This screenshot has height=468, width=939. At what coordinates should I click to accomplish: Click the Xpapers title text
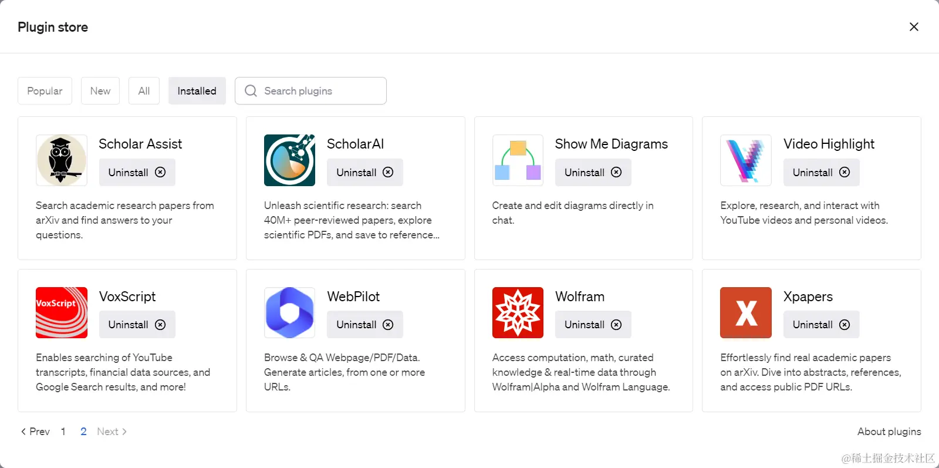click(808, 297)
